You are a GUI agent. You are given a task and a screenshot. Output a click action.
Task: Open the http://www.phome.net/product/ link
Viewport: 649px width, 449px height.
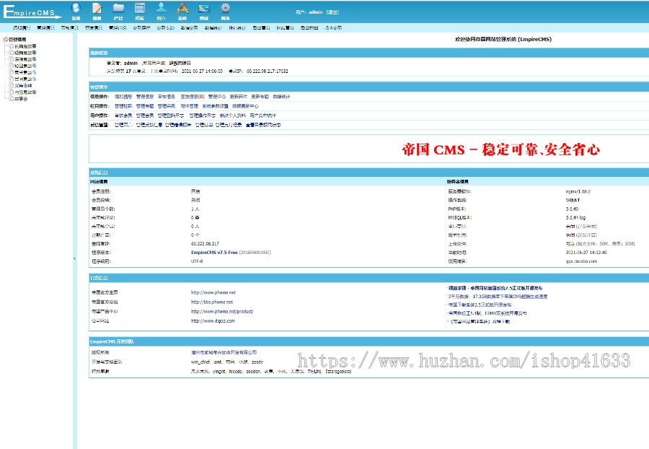(x=222, y=311)
